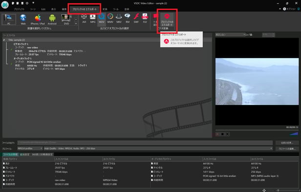Image resolution: width=301 pixels, height=192 pixels.
Task: Open the 登録 ribbon tab
Action: [x=127, y=9]
